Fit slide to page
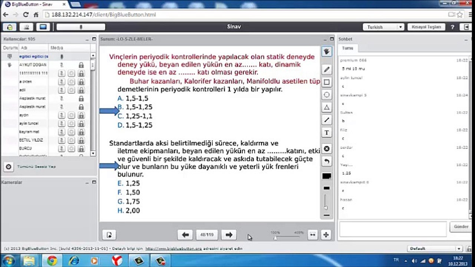Screen dimensions: 475x267 point(326,234)
